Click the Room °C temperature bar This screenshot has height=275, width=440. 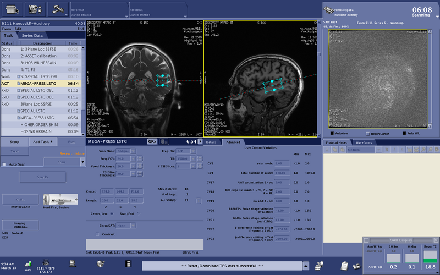(x=430, y=256)
